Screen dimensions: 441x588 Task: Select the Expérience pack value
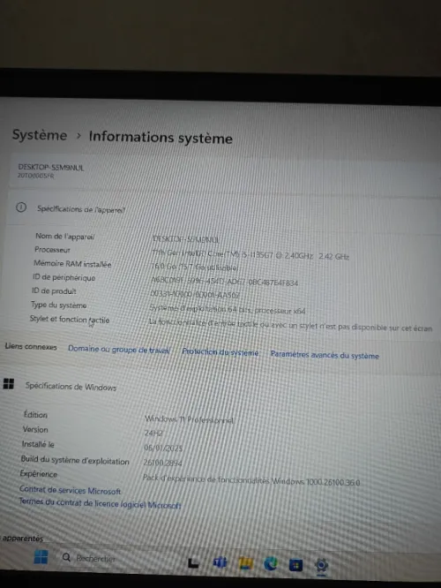[x=251, y=480]
